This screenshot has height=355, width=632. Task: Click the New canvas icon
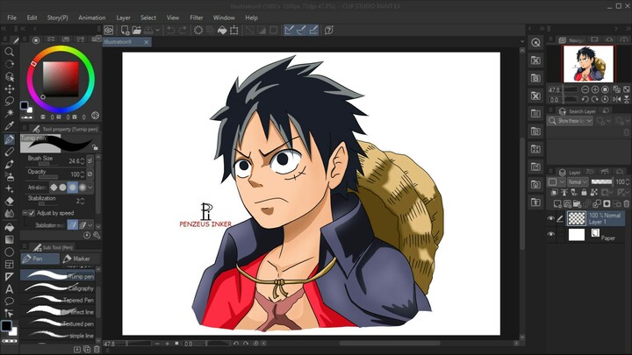[x=125, y=30]
